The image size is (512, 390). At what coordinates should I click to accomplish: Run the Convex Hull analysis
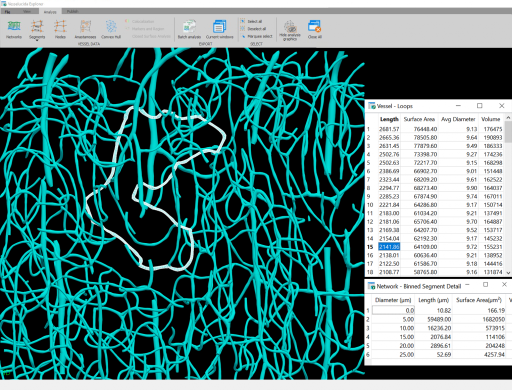111,29
